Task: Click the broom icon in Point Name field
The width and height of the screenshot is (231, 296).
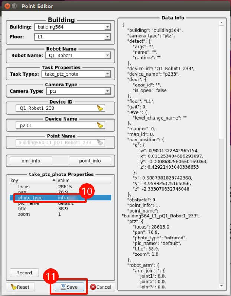Action: tap(100, 143)
